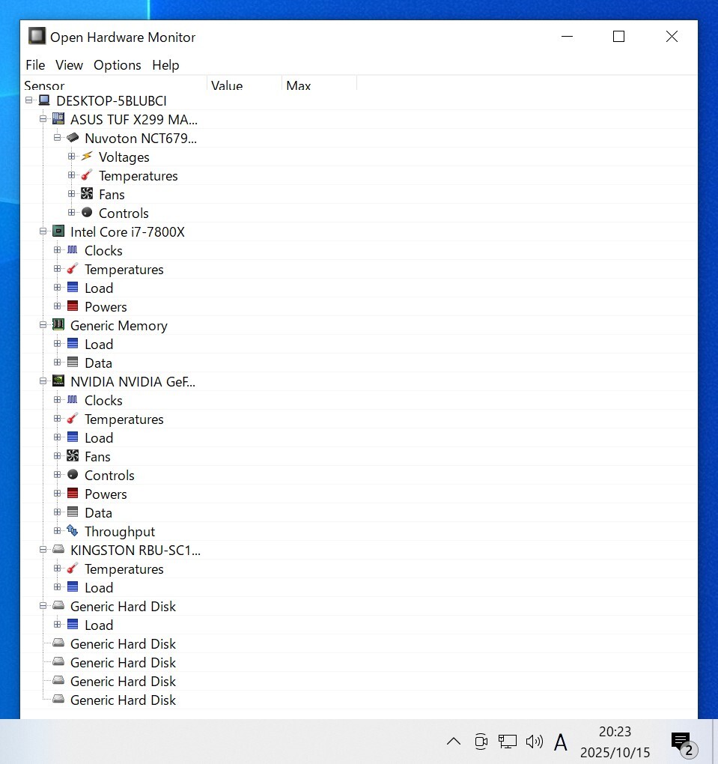Expand the Nuvoton Fans node
The height and width of the screenshot is (764, 718).
[71, 194]
